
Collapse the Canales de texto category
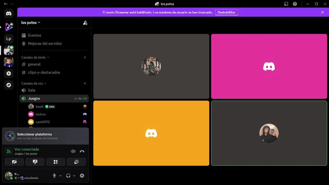click(x=35, y=57)
